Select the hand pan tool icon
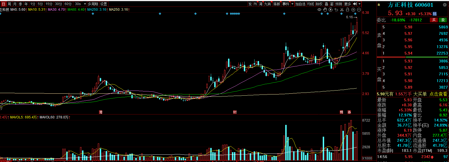Viewport: 449px width, 162px height. click(x=325, y=10)
